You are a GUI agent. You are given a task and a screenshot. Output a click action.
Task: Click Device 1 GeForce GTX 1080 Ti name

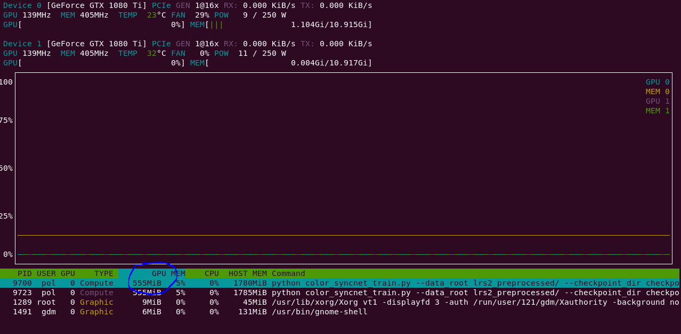(96, 44)
